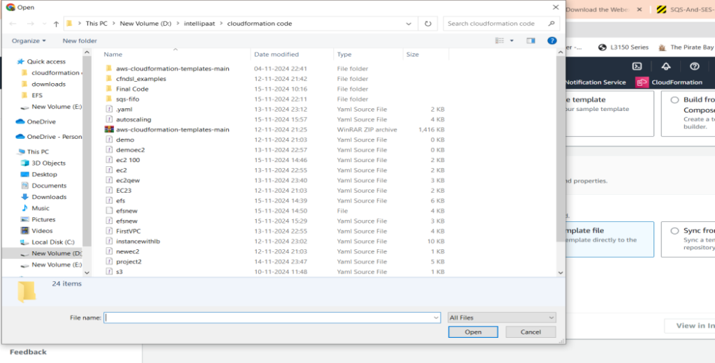715x363 pixels.
Task: Choose the Sync from Git radio option
Action: click(675, 231)
